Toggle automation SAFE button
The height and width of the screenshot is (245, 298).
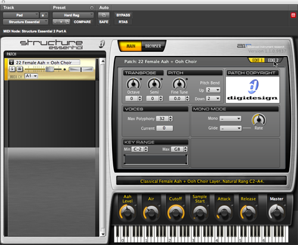click(104, 22)
